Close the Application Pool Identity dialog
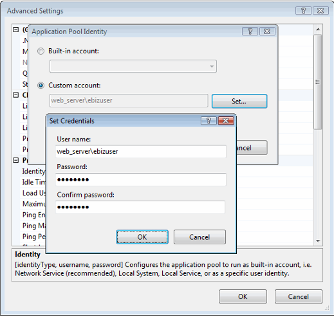334x317 pixels. (267, 32)
